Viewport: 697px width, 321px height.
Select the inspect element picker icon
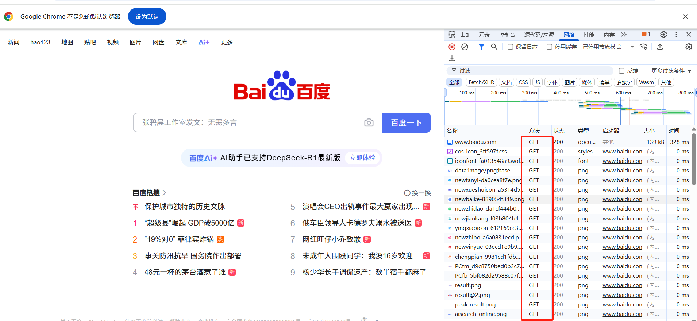click(452, 35)
